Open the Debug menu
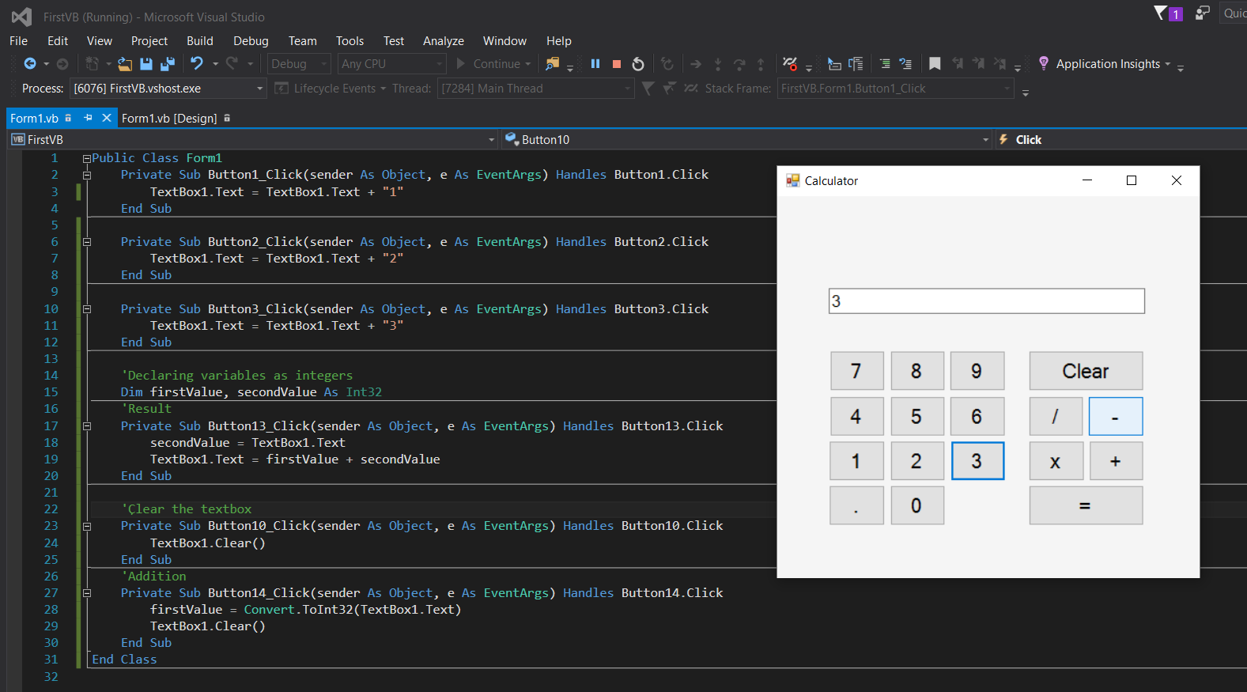 tap(251, 41)
